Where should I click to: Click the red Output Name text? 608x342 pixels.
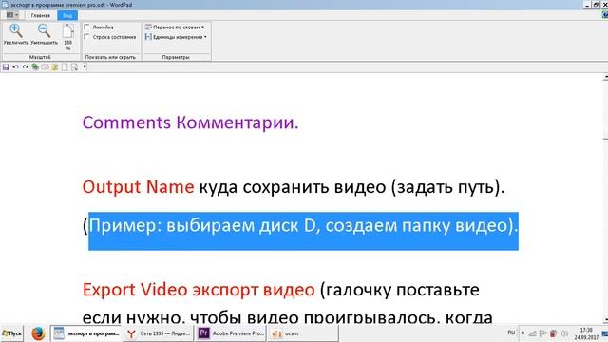(138, 187)
